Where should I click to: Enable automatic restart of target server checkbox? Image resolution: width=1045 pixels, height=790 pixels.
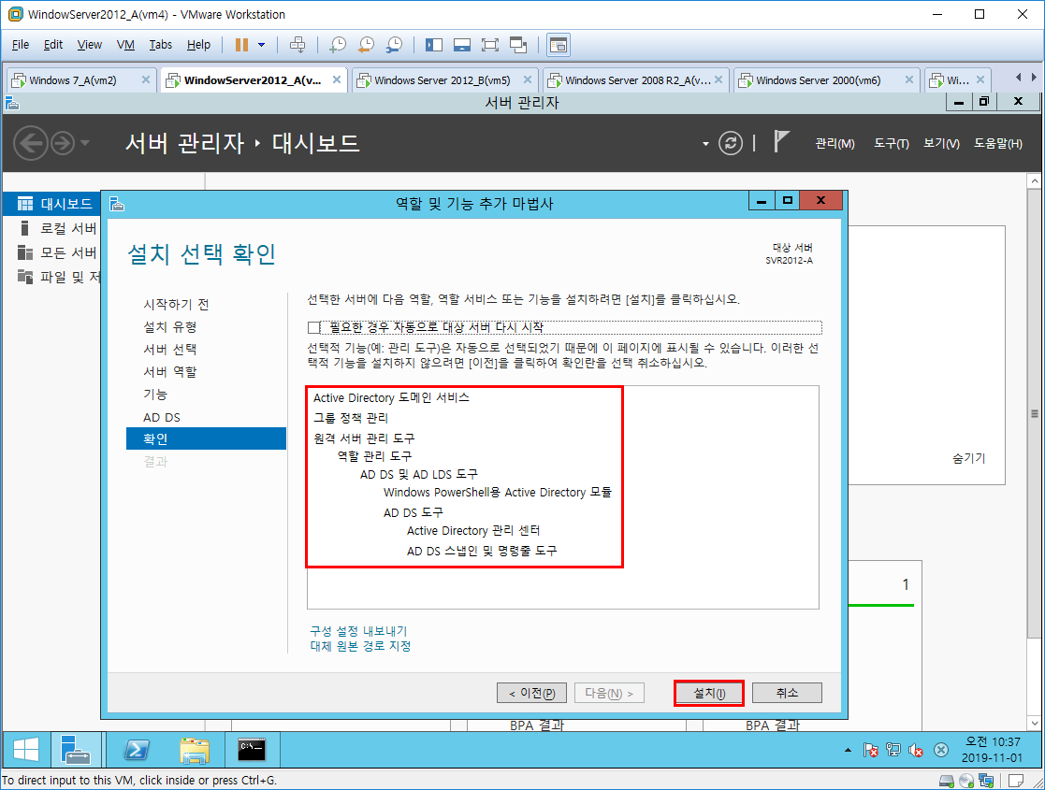pos(314,327)
